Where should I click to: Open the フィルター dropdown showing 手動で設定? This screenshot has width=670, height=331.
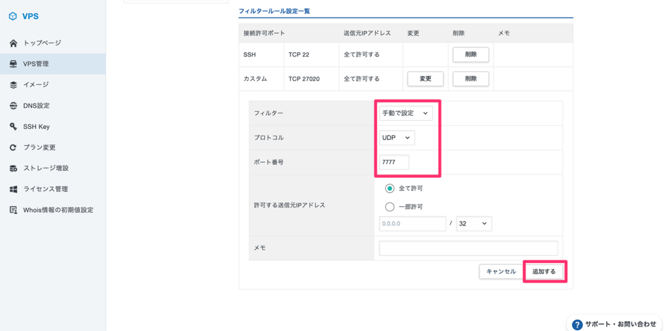[x=406, y=113]
